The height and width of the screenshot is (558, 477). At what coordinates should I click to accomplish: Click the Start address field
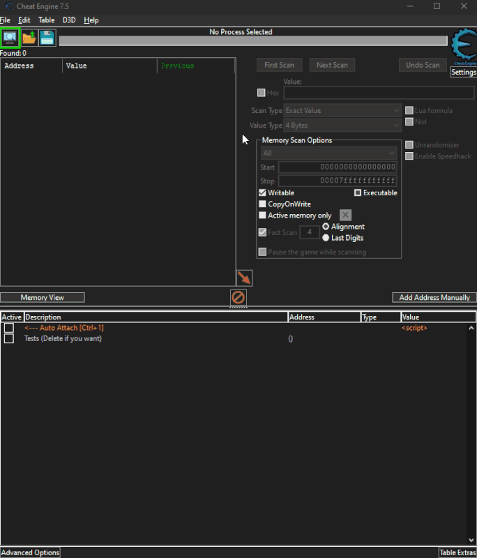(338, 167)
